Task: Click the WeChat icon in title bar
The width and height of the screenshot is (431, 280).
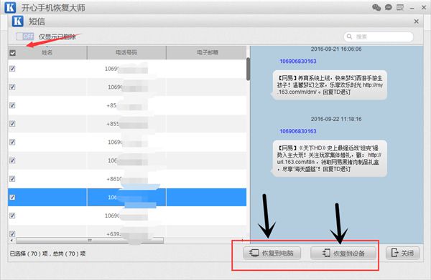Action: (x=376, y=7)
